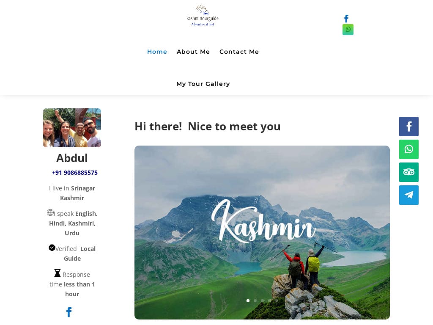Click the hourglass response time icon

57,273
